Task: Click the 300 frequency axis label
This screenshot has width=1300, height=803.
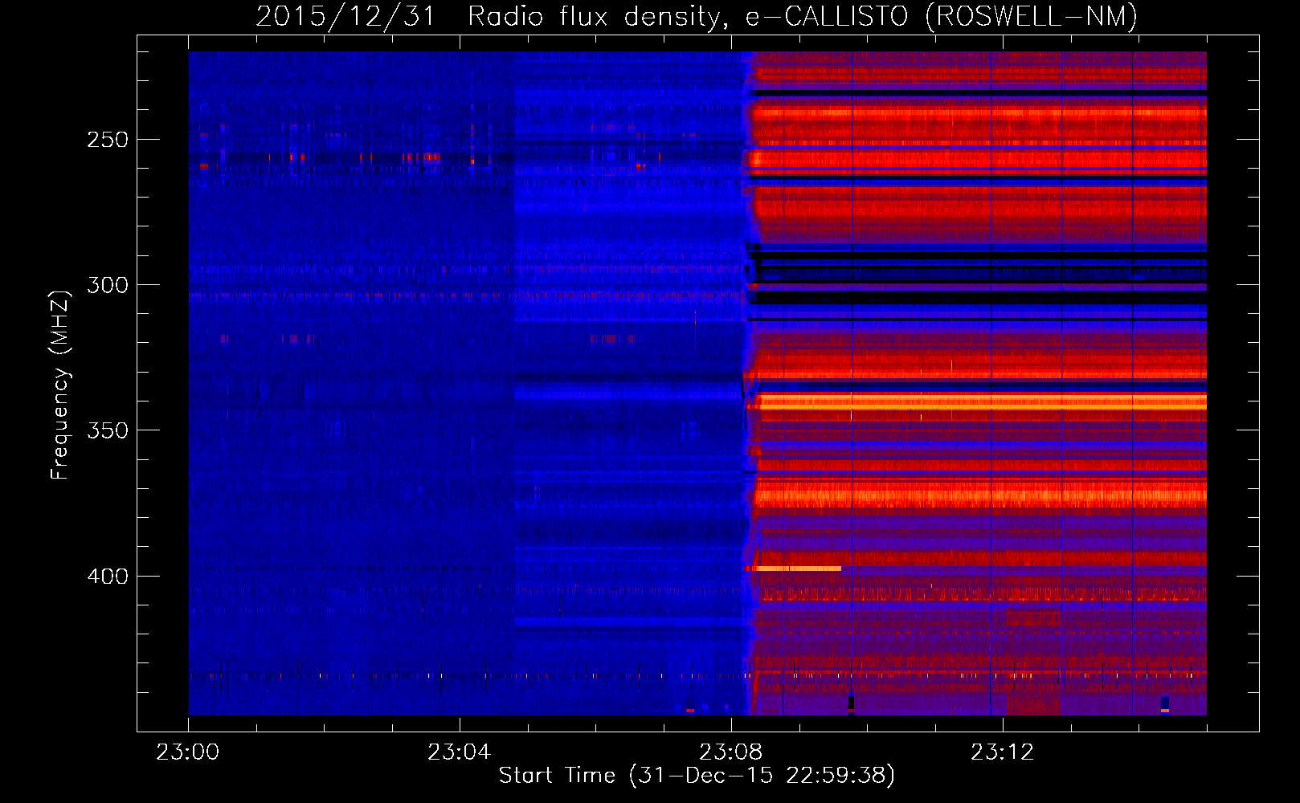Action: (x=108, y=285)
